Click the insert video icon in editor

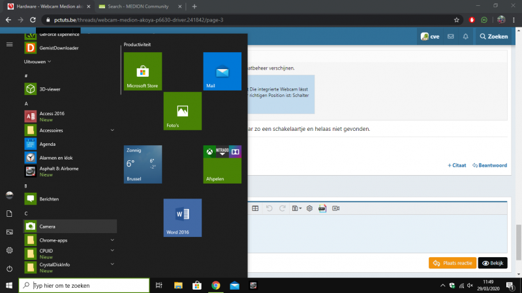click(336, 208)
